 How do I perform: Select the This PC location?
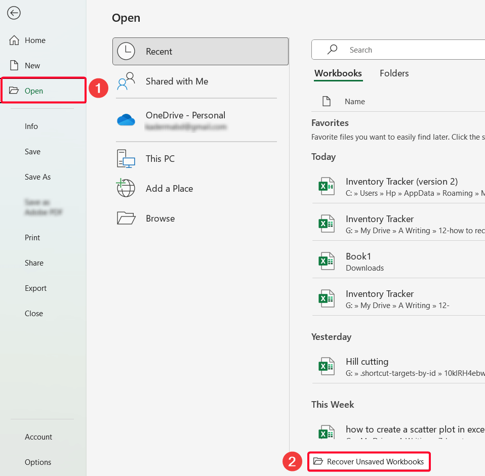125,158
